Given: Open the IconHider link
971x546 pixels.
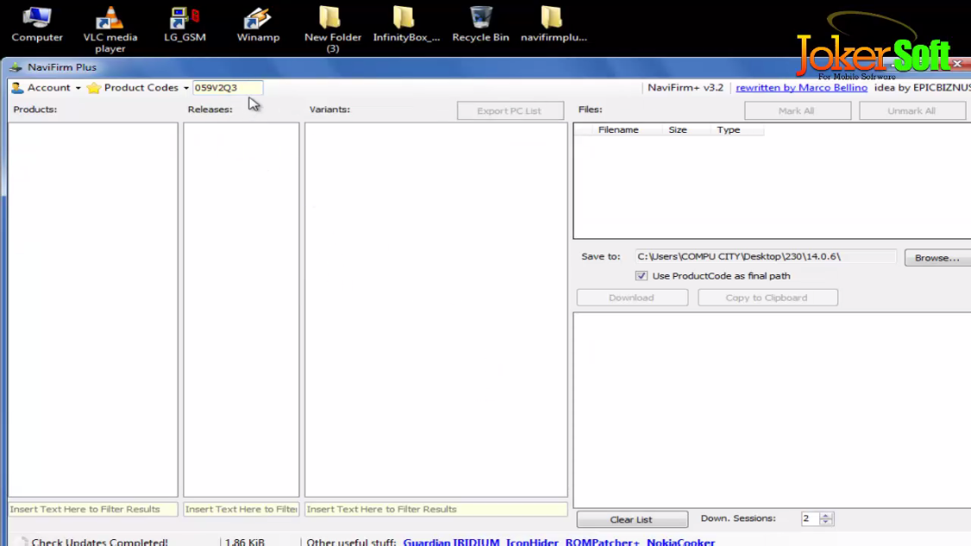Looking at the screenshot, I should coord(532,542).
